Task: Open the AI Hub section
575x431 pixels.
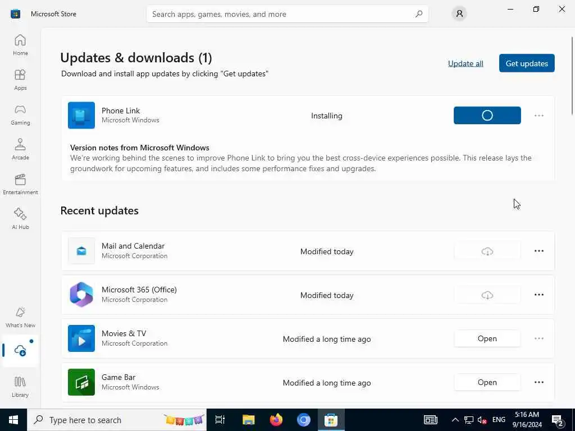Action: (20, 219)
